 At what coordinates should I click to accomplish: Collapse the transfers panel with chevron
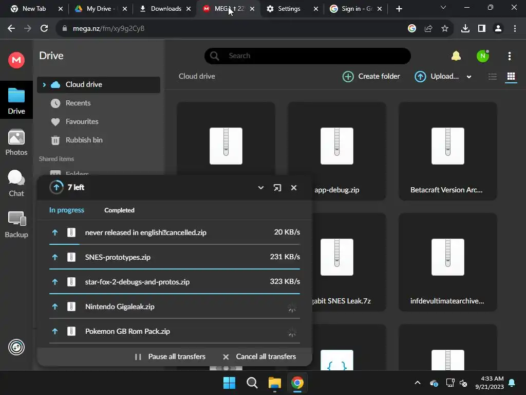click(x=260, y=188)
